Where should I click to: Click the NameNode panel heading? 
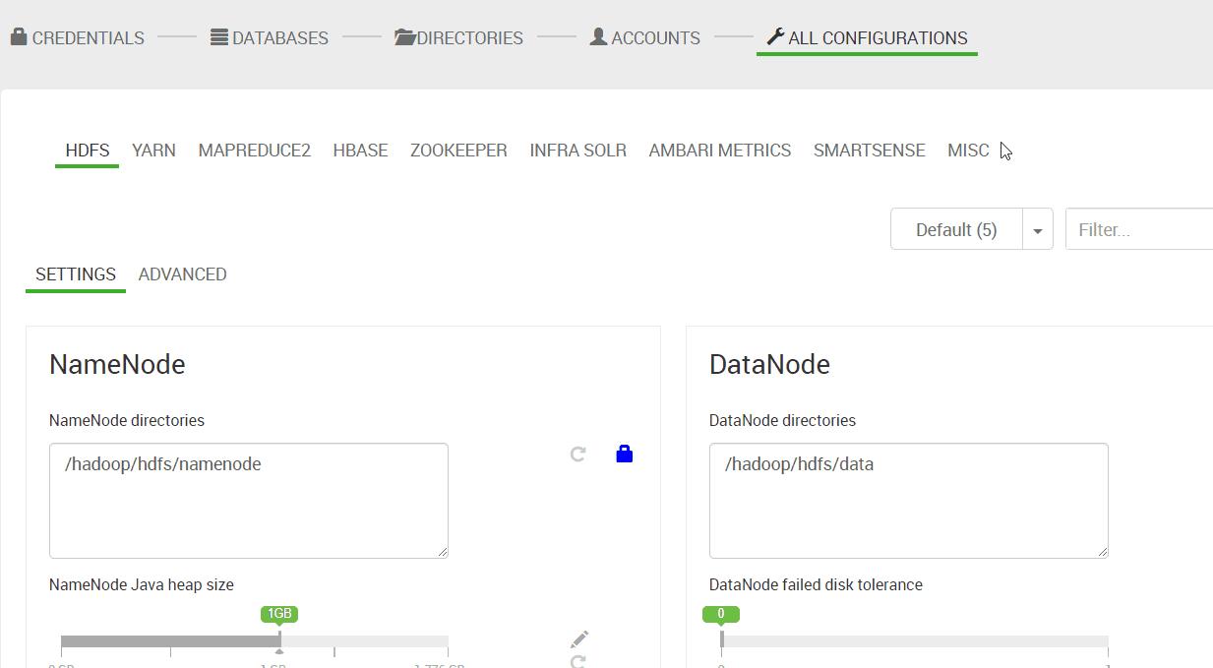[x=117, y=365]
